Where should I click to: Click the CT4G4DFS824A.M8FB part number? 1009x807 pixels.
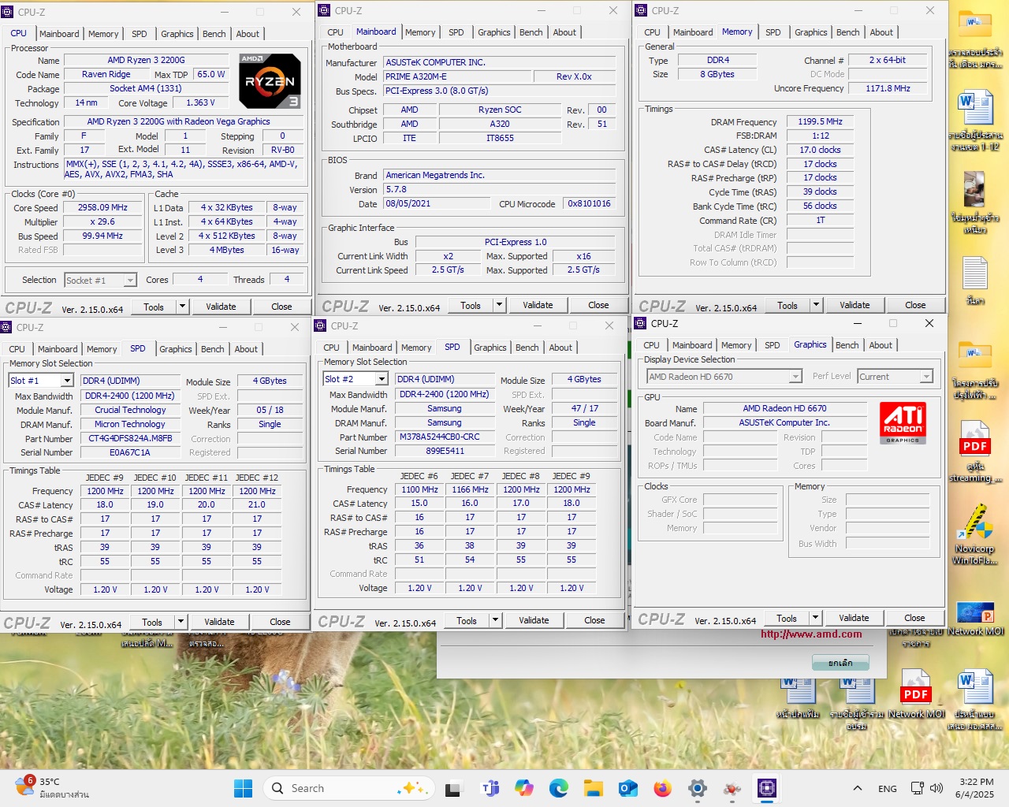pyautogui.click(x=130, y=438)
